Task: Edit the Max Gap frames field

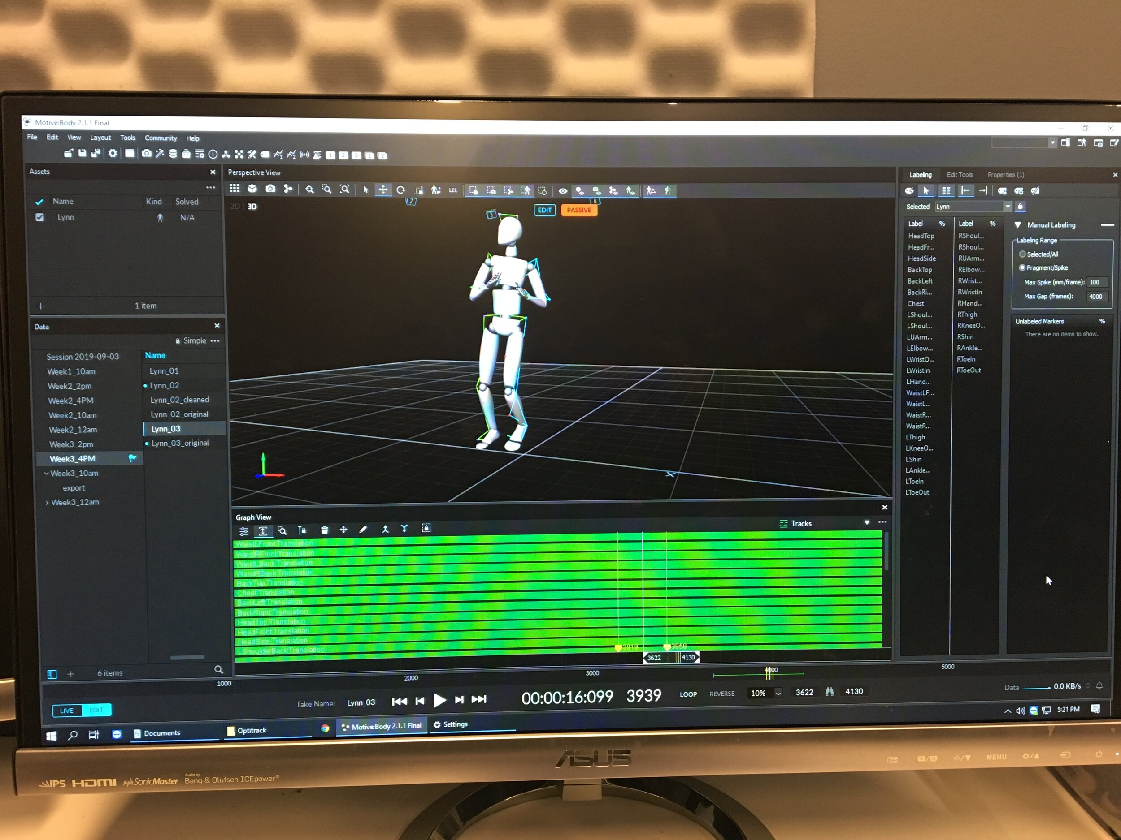Action: (1098, 297)
